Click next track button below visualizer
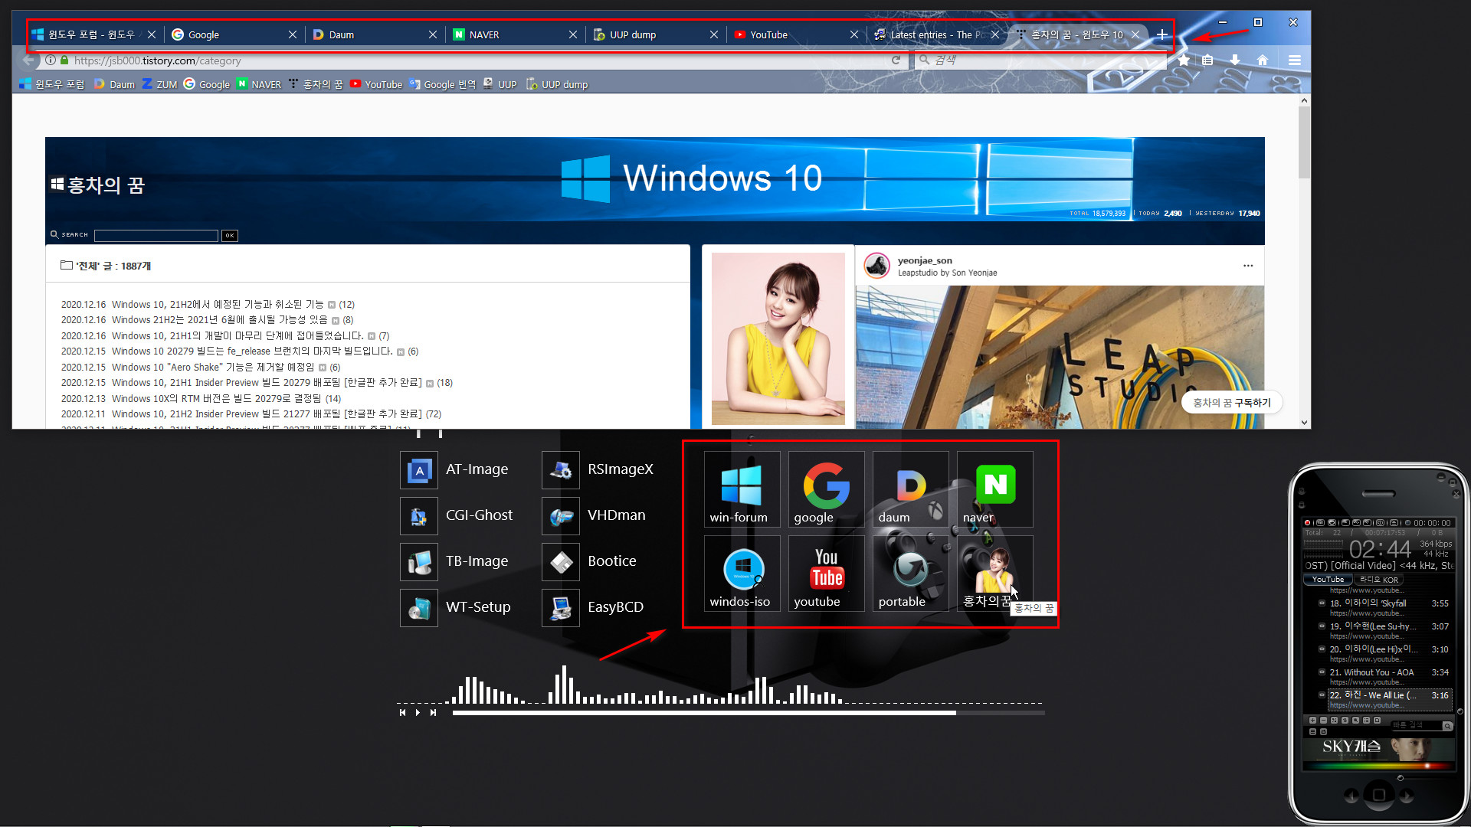Viewport: 1471px width, 827px height. (433, 712)
